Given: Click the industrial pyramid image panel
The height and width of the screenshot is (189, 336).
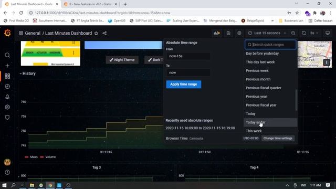Looking at the screenshot, I should [x=50, y=54].
